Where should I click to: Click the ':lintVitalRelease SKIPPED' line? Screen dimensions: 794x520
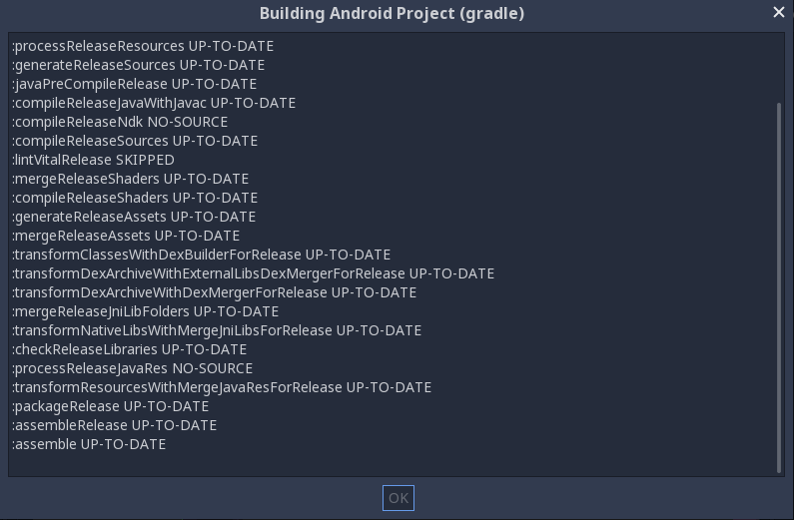point(93,160)
